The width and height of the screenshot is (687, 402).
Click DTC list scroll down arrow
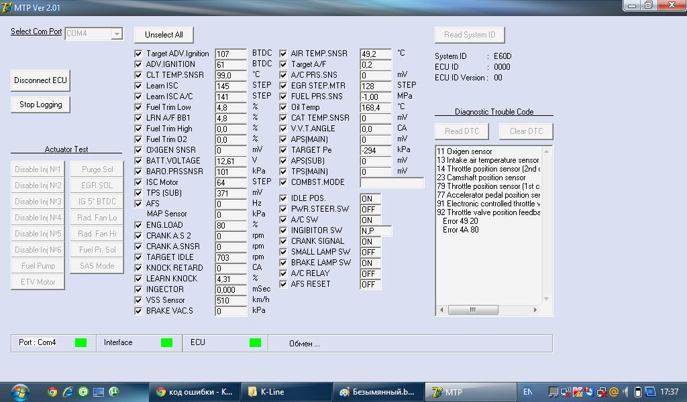point(546,299)
